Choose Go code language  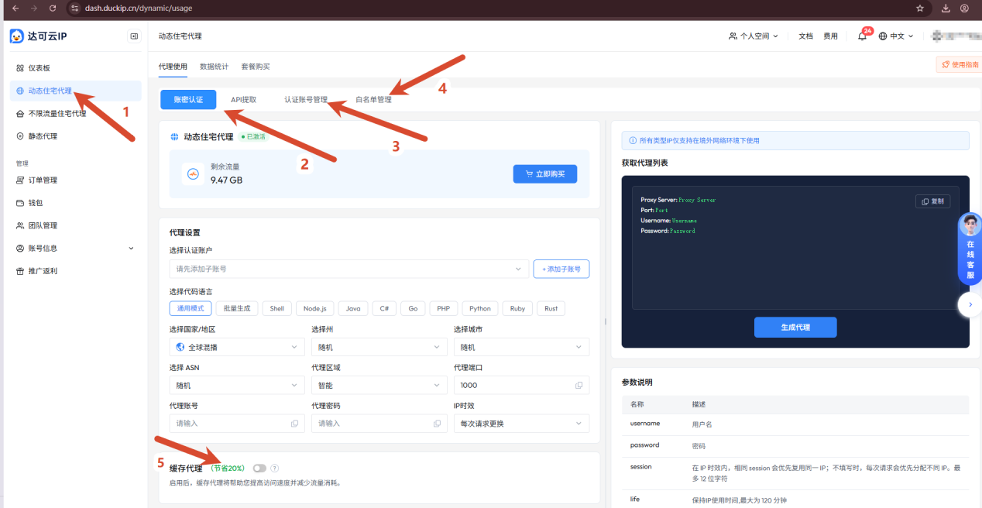click(413, 308)
